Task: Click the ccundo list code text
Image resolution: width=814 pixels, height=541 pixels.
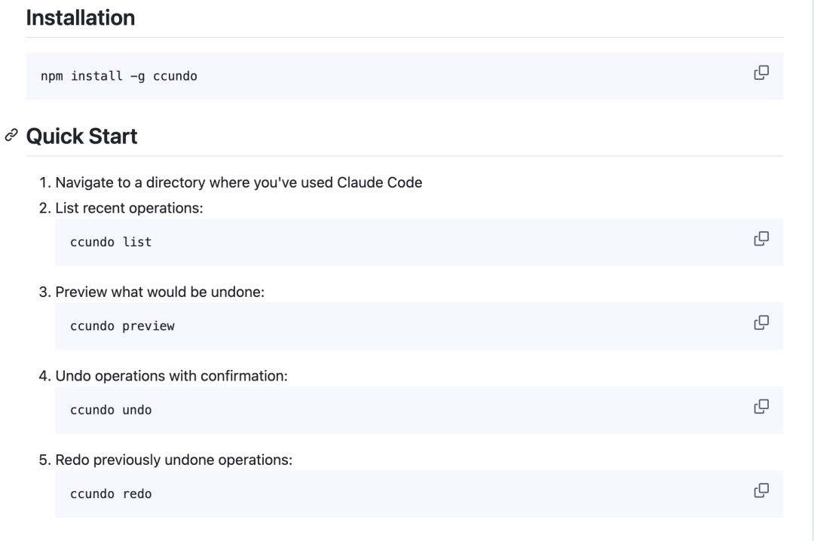Action: [111, 242]
